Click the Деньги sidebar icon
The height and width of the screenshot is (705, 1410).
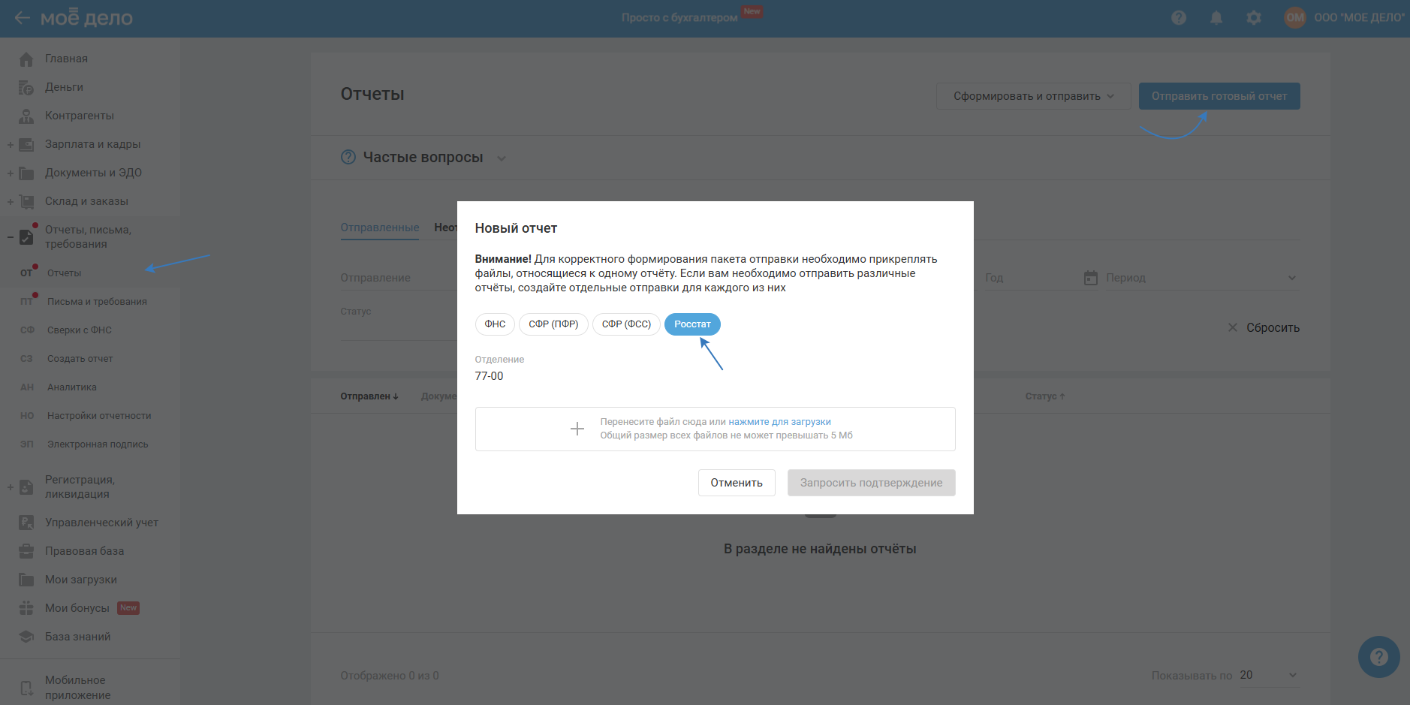point(26,87)
